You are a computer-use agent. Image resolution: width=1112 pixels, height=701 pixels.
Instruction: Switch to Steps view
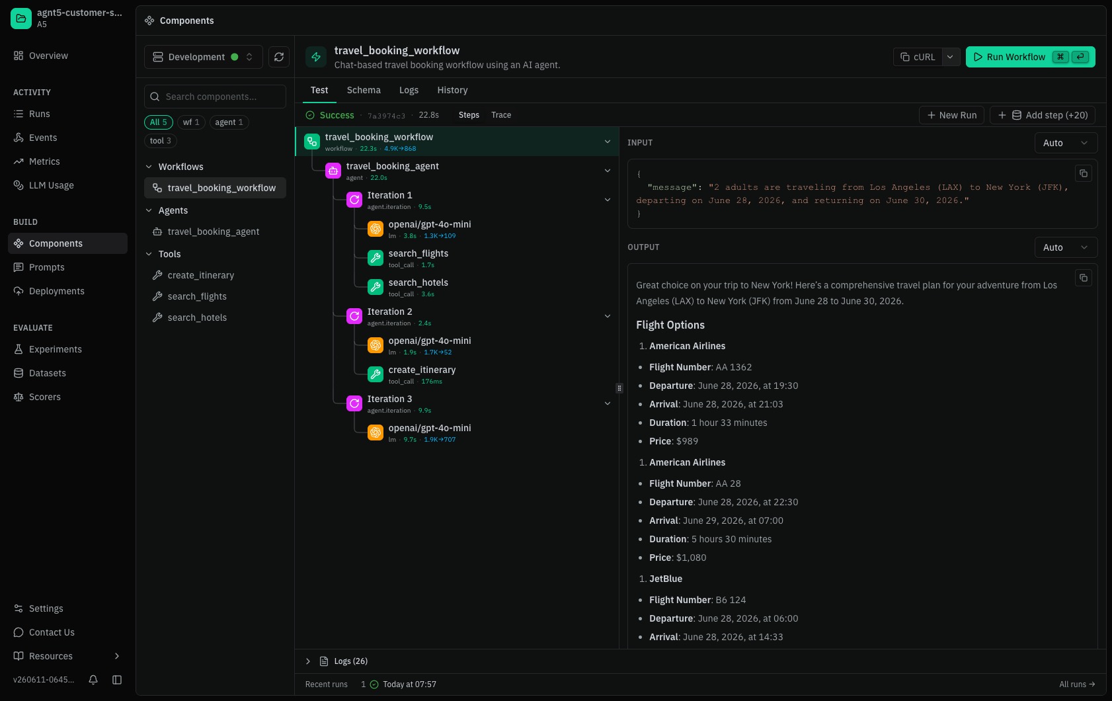[469, 115]
